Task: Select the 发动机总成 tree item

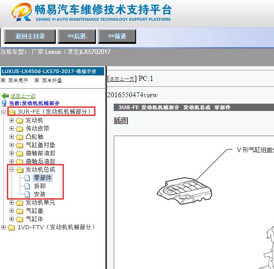Action: point(40,169)
